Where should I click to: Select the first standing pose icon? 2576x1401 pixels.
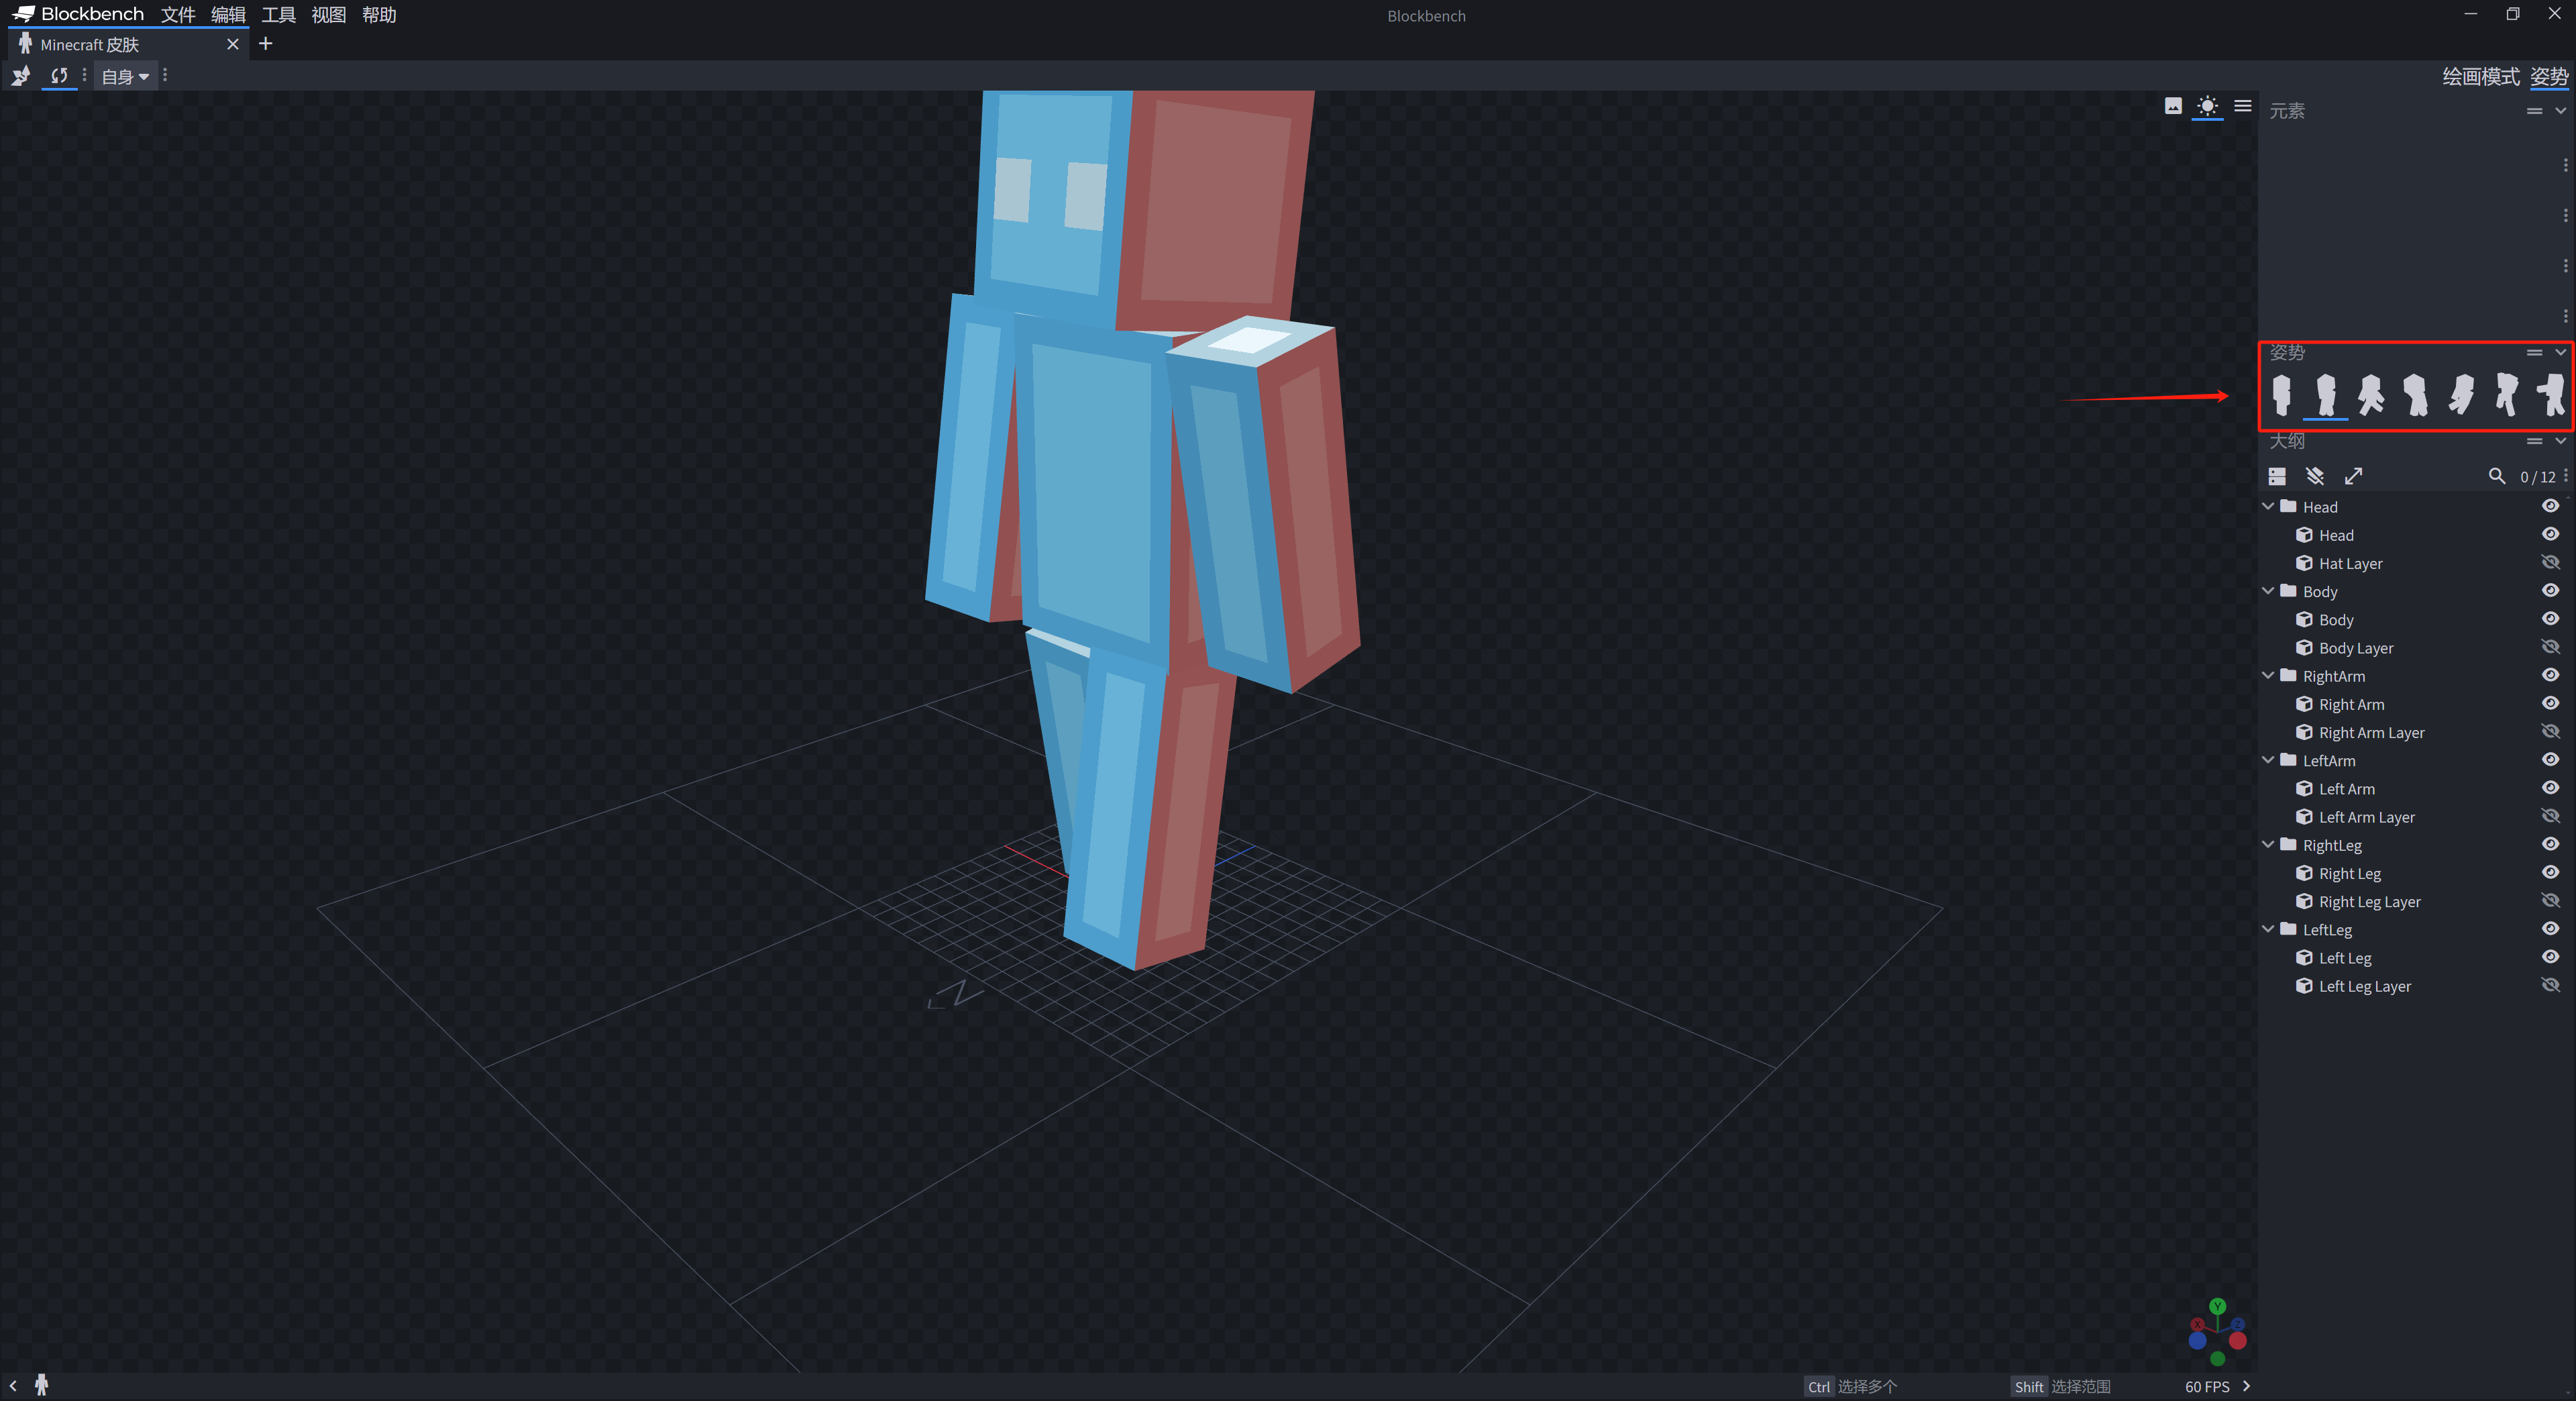(x=2281, y=395)
